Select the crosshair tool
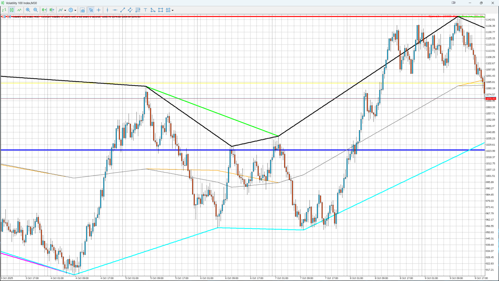 tap(99, 10)
